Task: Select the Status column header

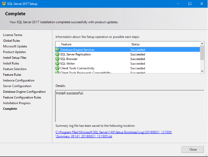Action: [x=165, y=44]
